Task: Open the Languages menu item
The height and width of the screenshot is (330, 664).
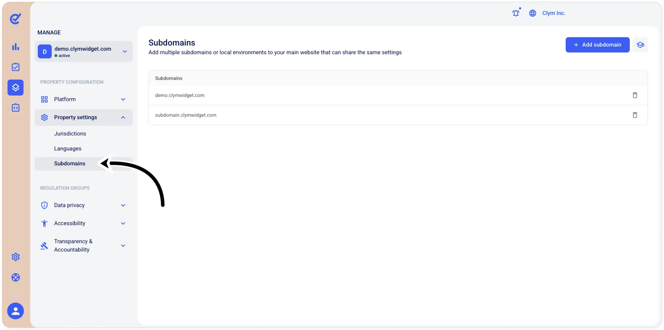Action: click(x=68, y=149)
